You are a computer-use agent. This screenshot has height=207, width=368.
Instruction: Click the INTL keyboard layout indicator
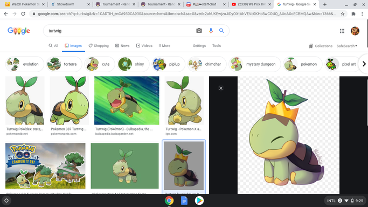point(331,201)
